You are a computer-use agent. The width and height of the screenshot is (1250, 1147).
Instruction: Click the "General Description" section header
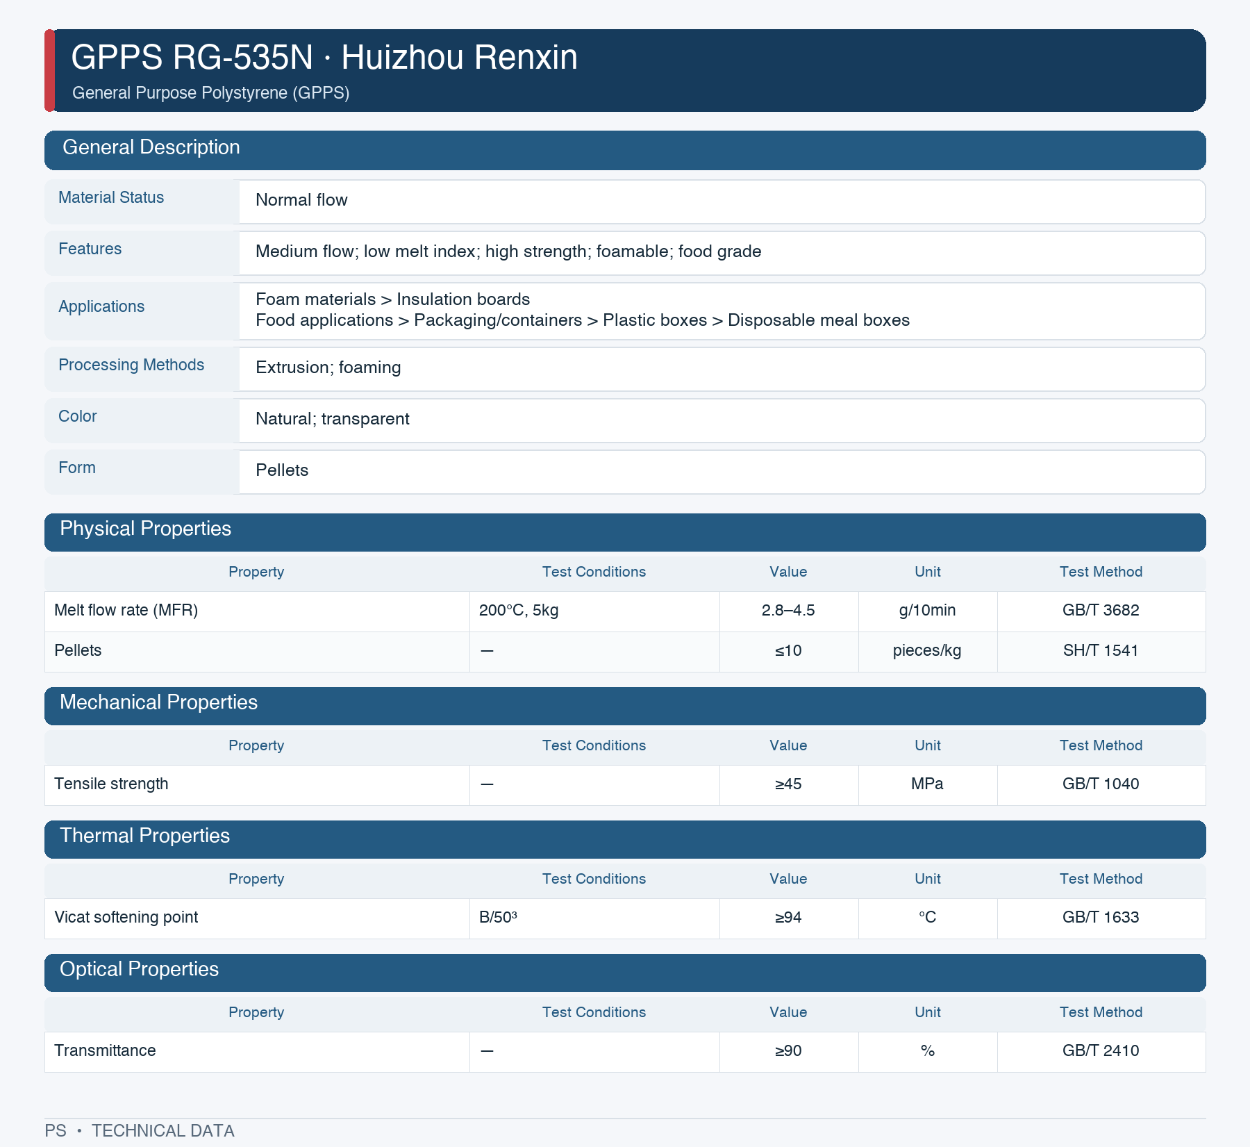pyautogui.click(x=625, y=150)
